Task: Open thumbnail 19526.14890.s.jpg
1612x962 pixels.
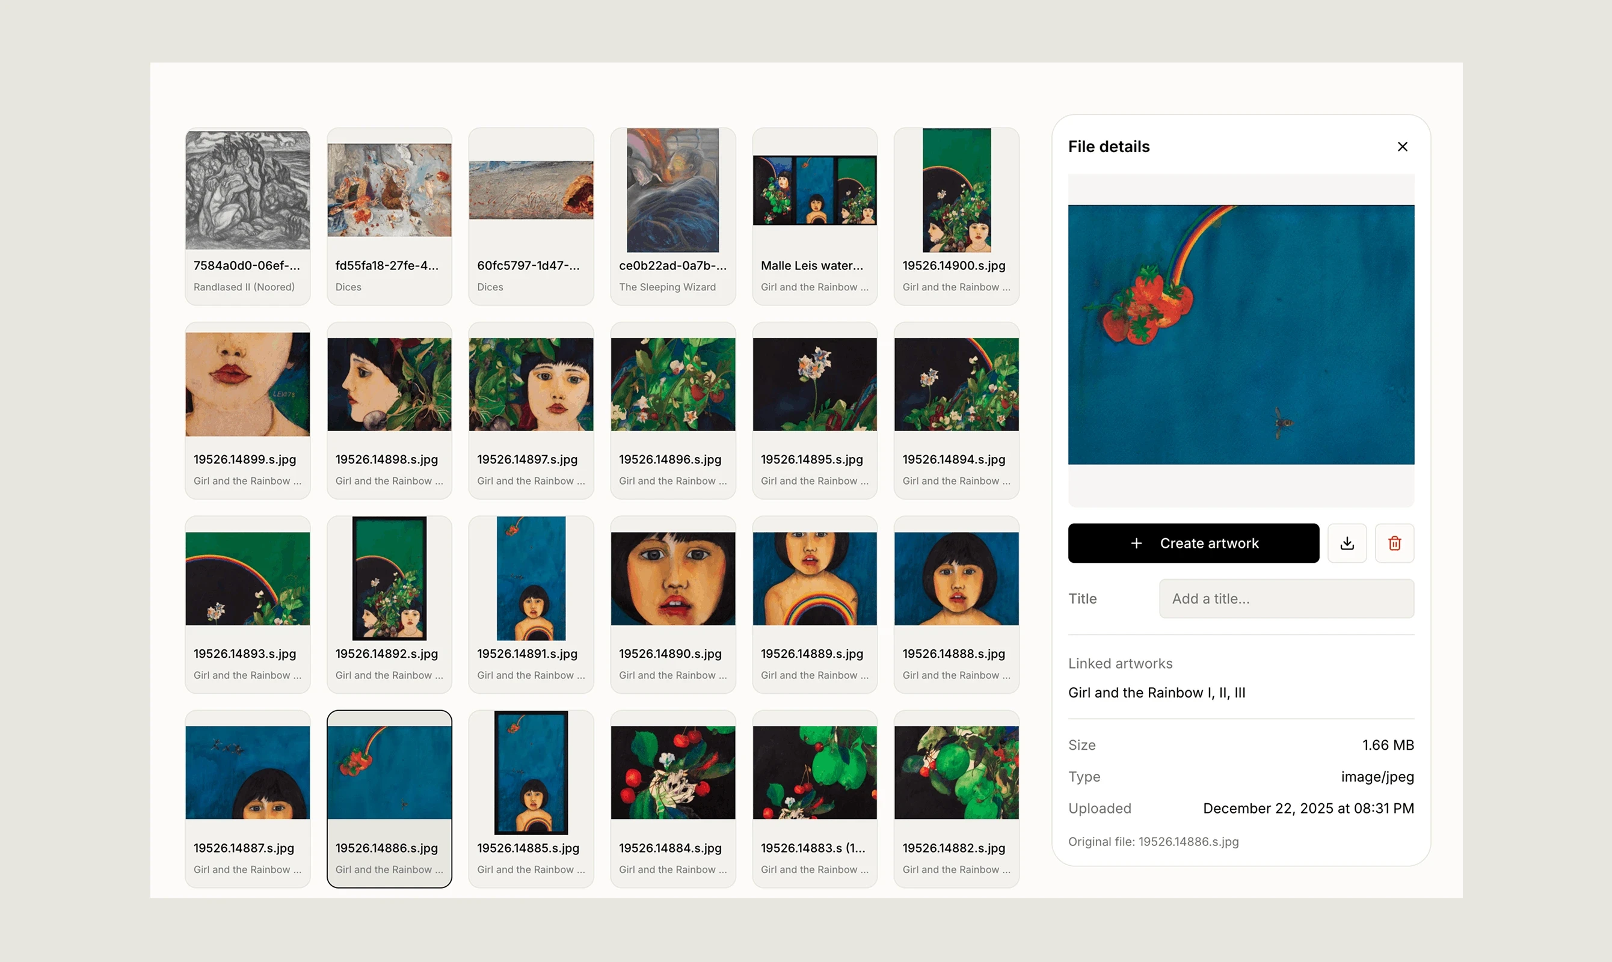Action: [672, 578]
